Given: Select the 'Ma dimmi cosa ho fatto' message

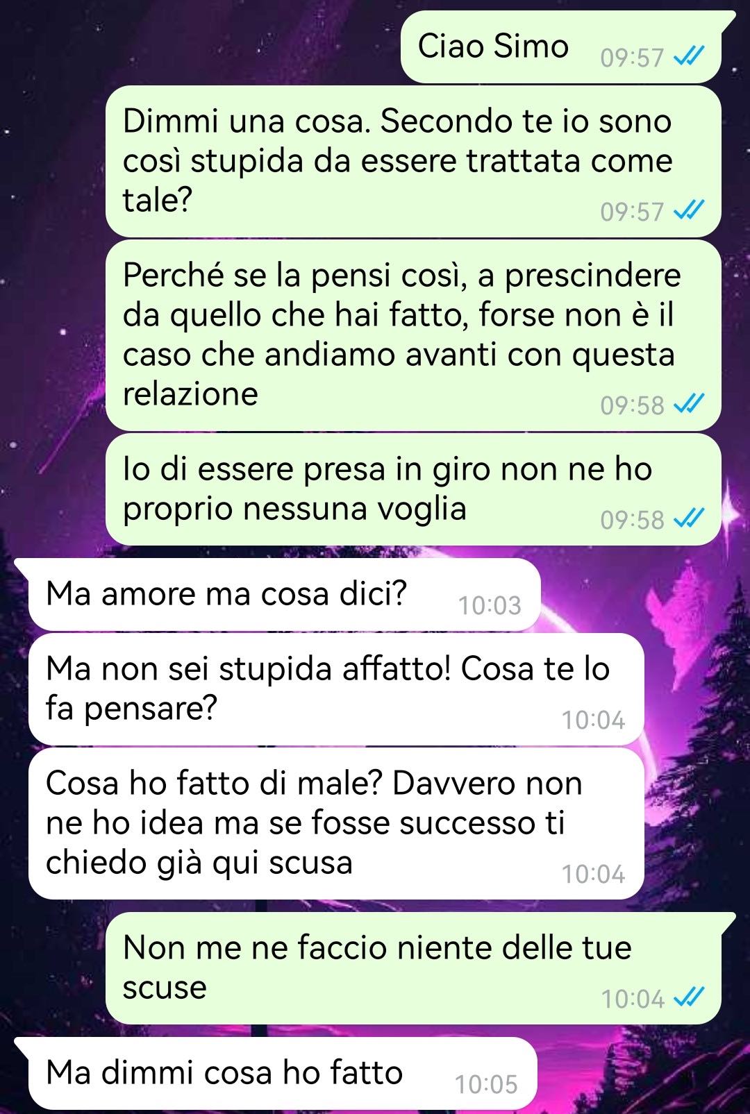Looking at the screenshot, I should click(x=276, y=1073).
